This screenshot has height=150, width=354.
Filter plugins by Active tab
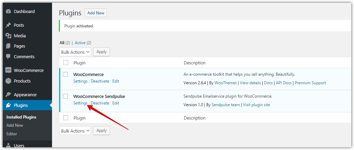coord(80,43)
